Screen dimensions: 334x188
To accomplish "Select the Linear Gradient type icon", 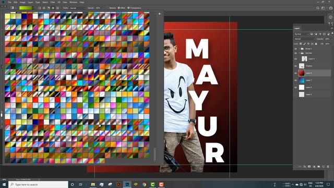I will (x=40, y=8).
